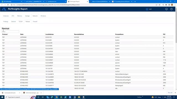Click the WaAppAgent process name cell
177x99 pixels.
coord(119,86)
